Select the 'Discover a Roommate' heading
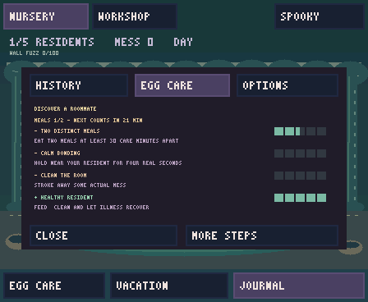Screen dimensions: 368x302 pos(65,109)
